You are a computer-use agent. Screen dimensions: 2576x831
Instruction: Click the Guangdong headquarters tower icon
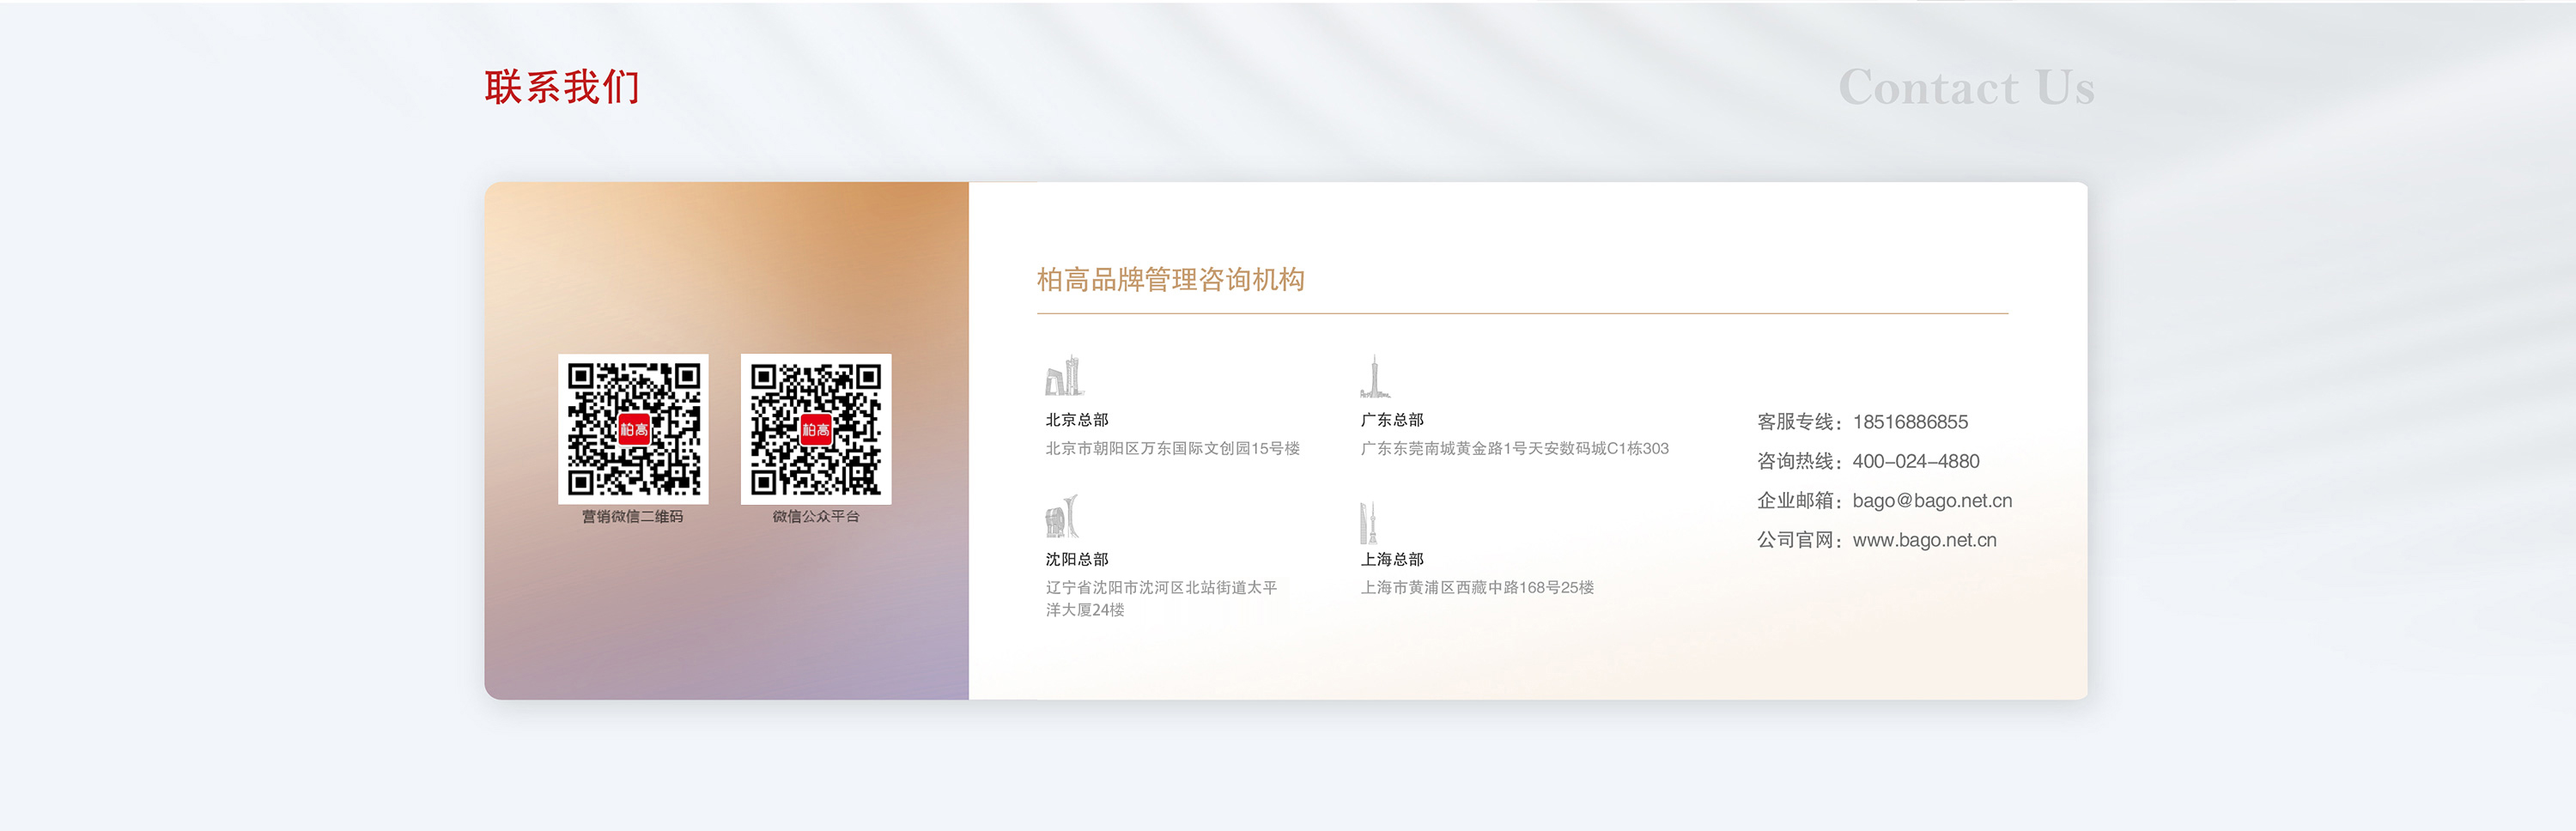click(1375, 376)
